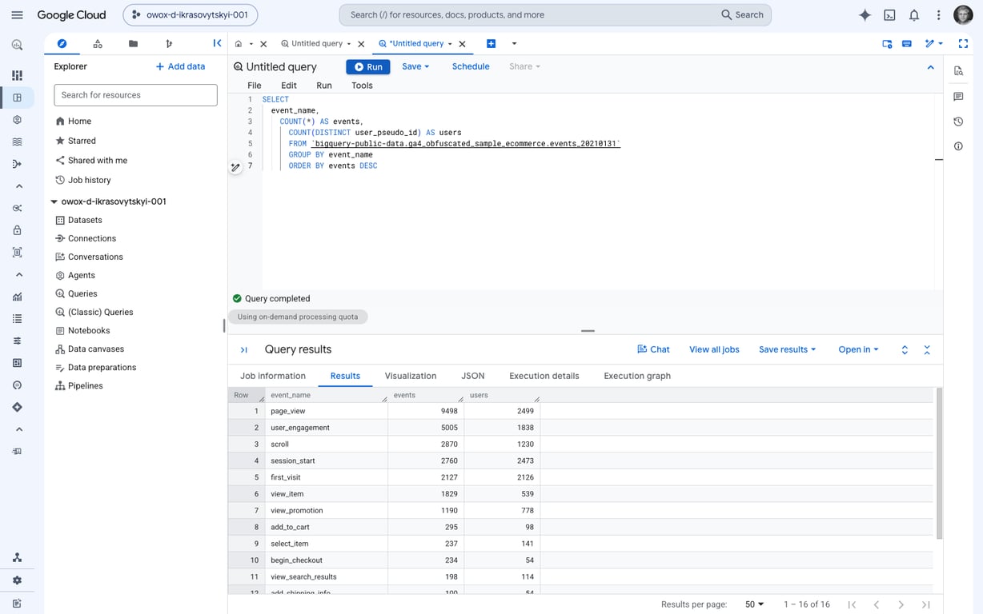Open Job history
The image size is (983, 614).
click(x=83, y=181)
